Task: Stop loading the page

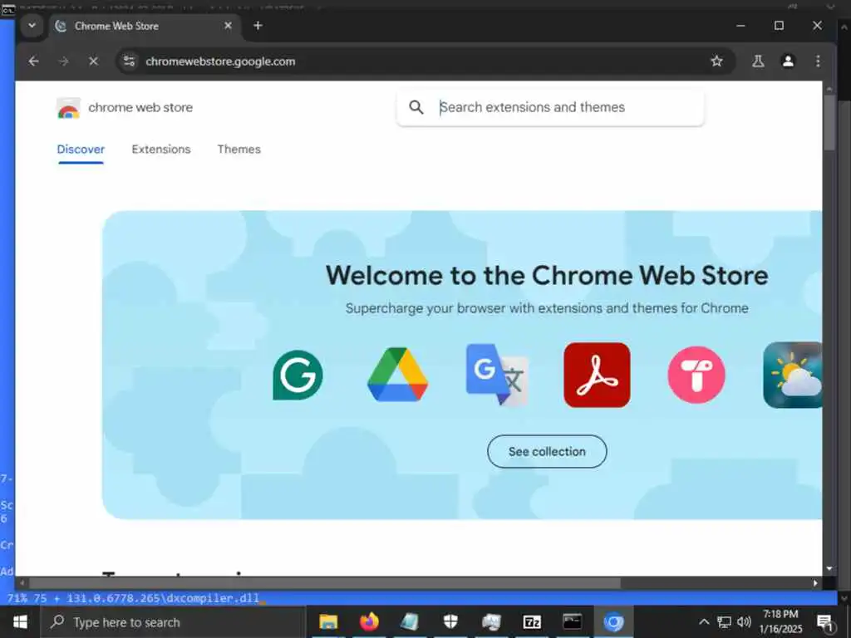Action: [x=93, y=61]
